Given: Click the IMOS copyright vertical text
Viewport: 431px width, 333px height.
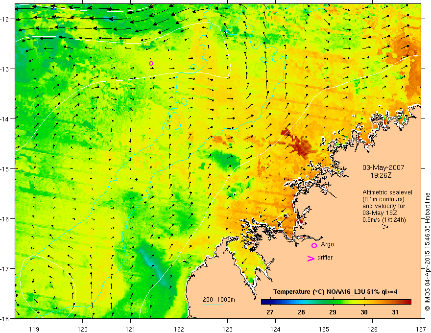Looking at the screenshot, I should pyautogui.click(x=427, y=252).
